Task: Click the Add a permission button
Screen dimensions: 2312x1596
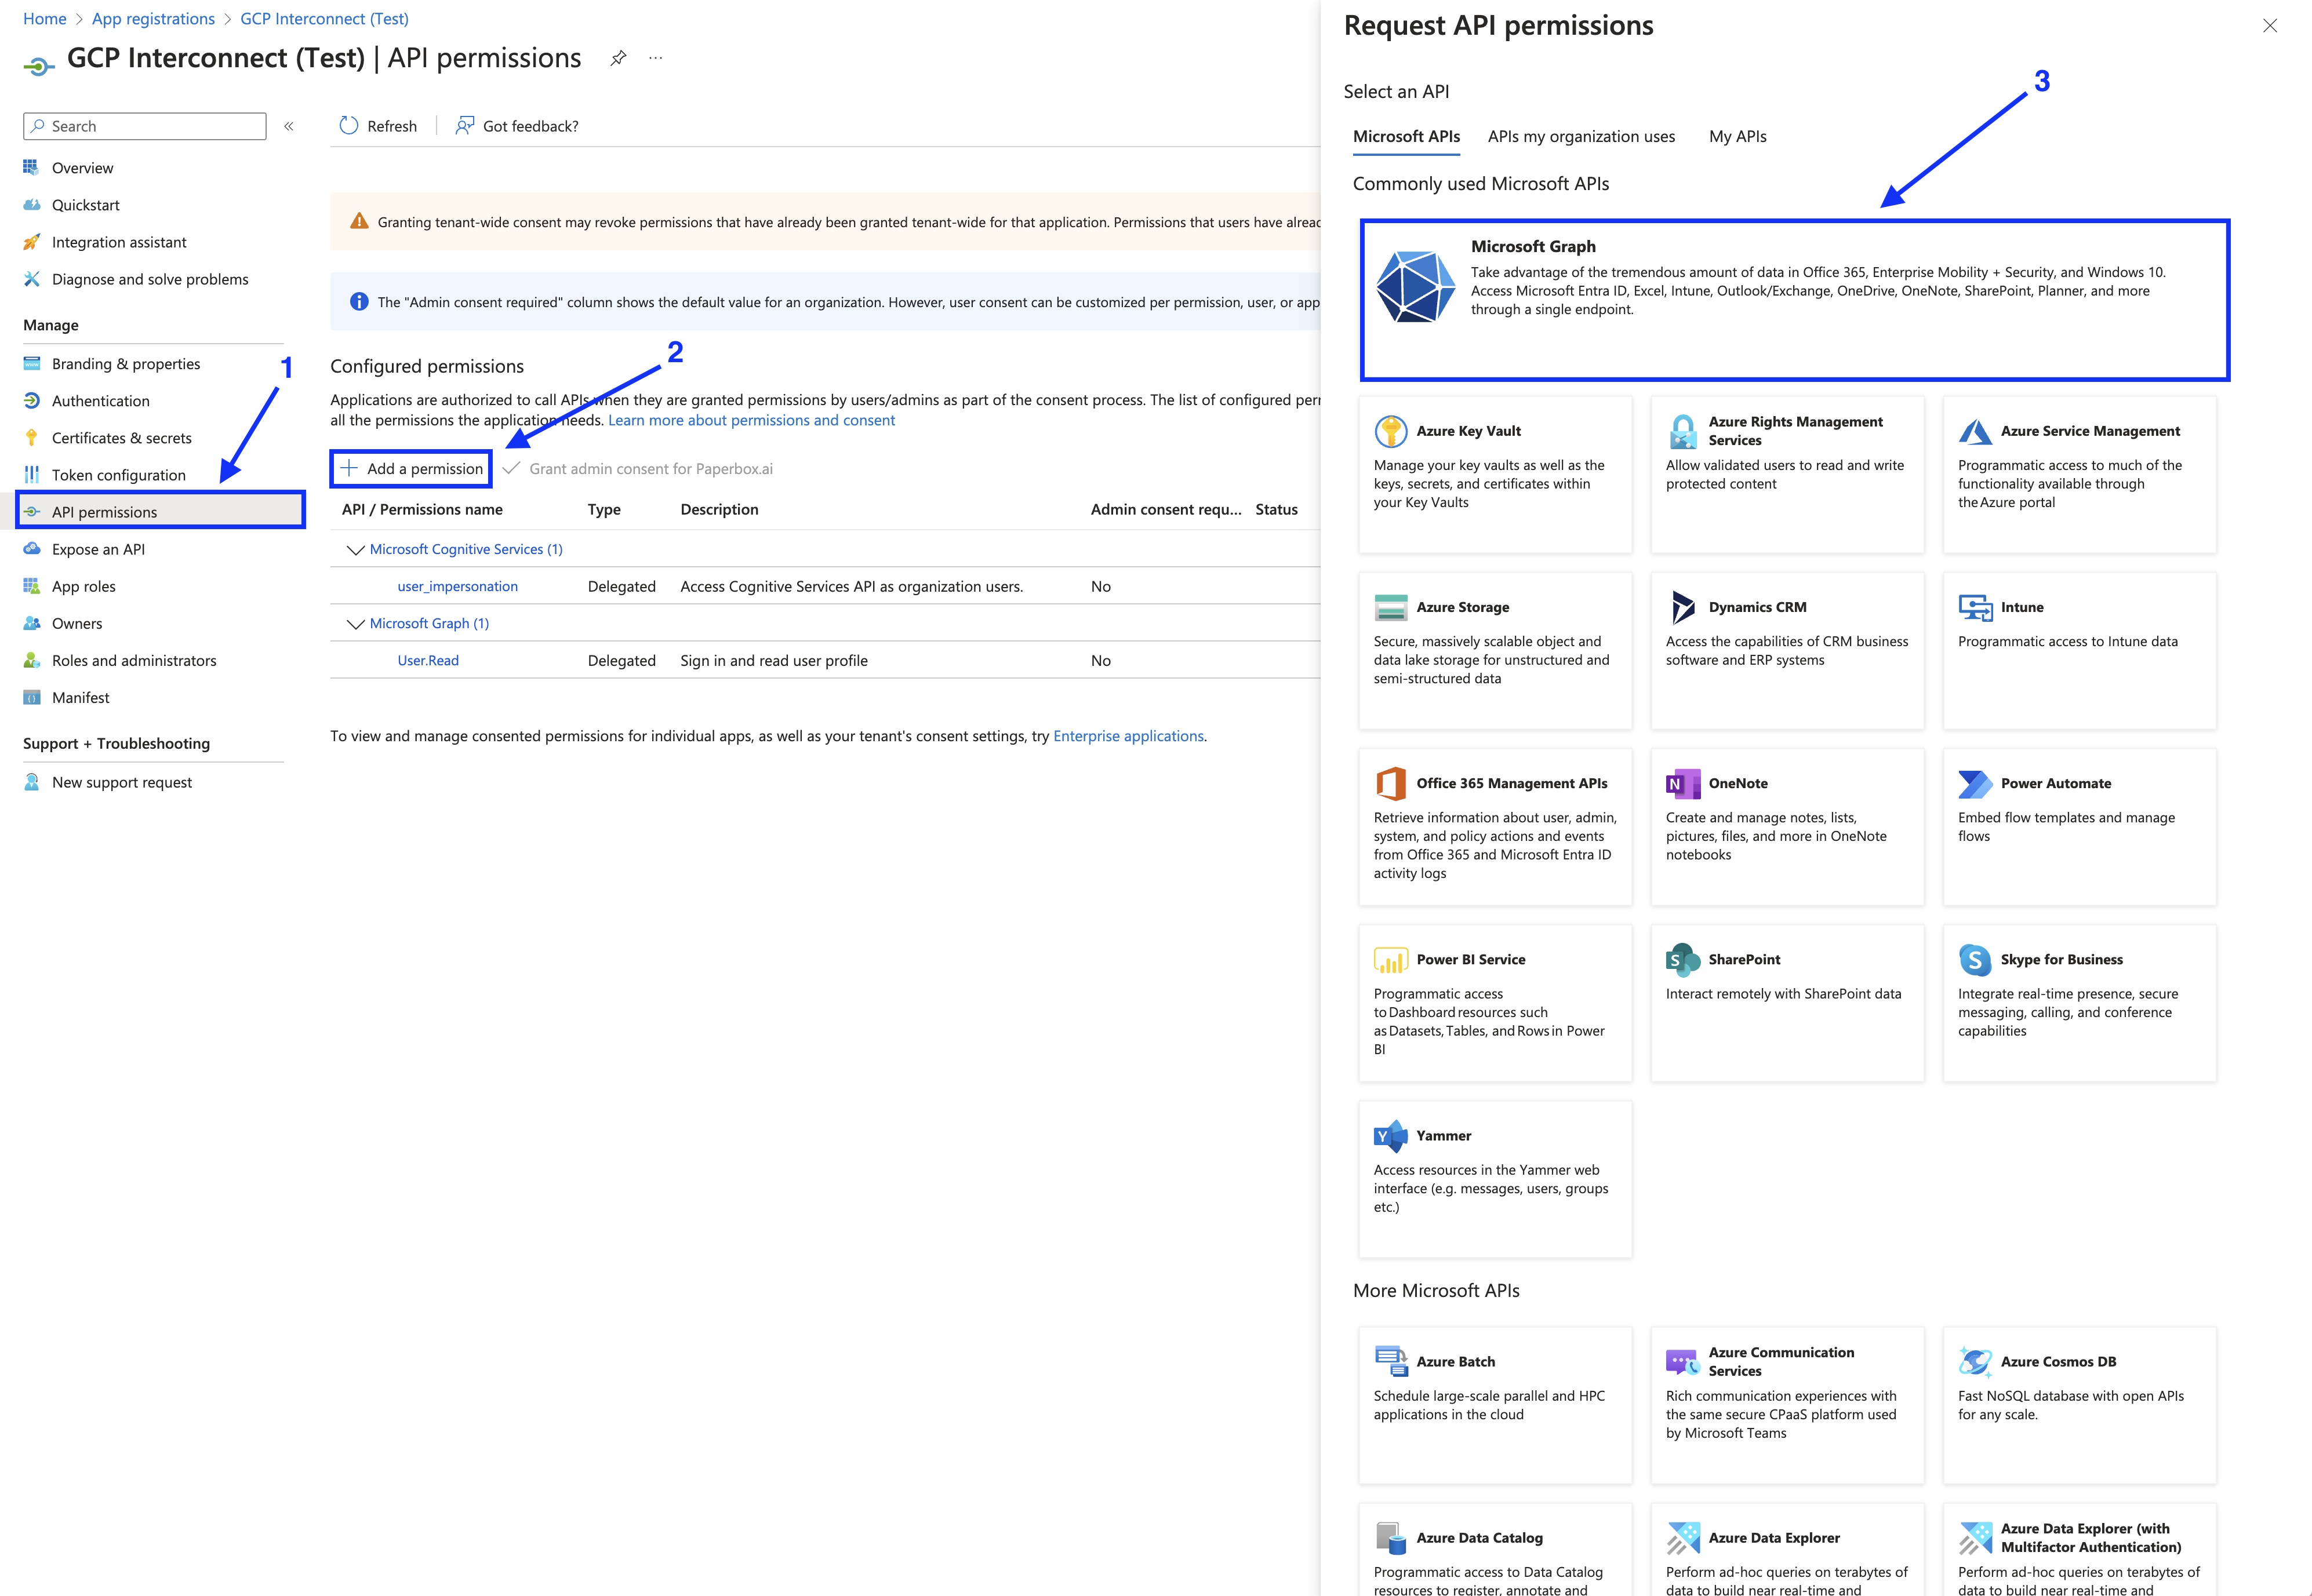Action: tap(410, 468)
